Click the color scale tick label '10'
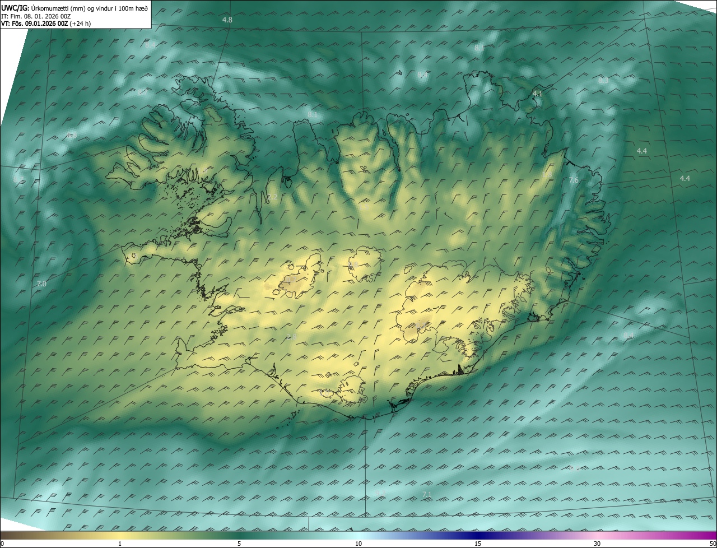717x548 pixels. [x=358, y=544]
